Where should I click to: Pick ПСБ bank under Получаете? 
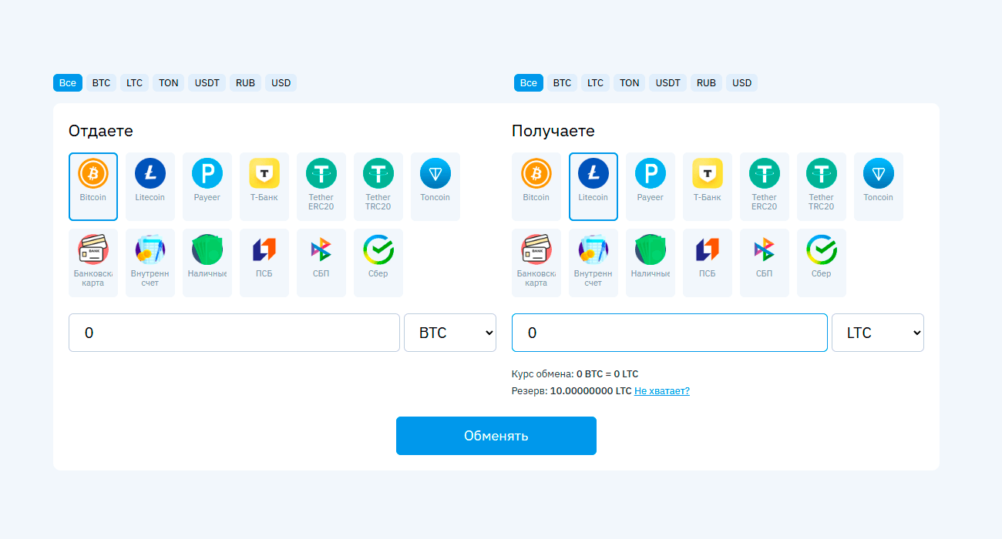(708, 263)
